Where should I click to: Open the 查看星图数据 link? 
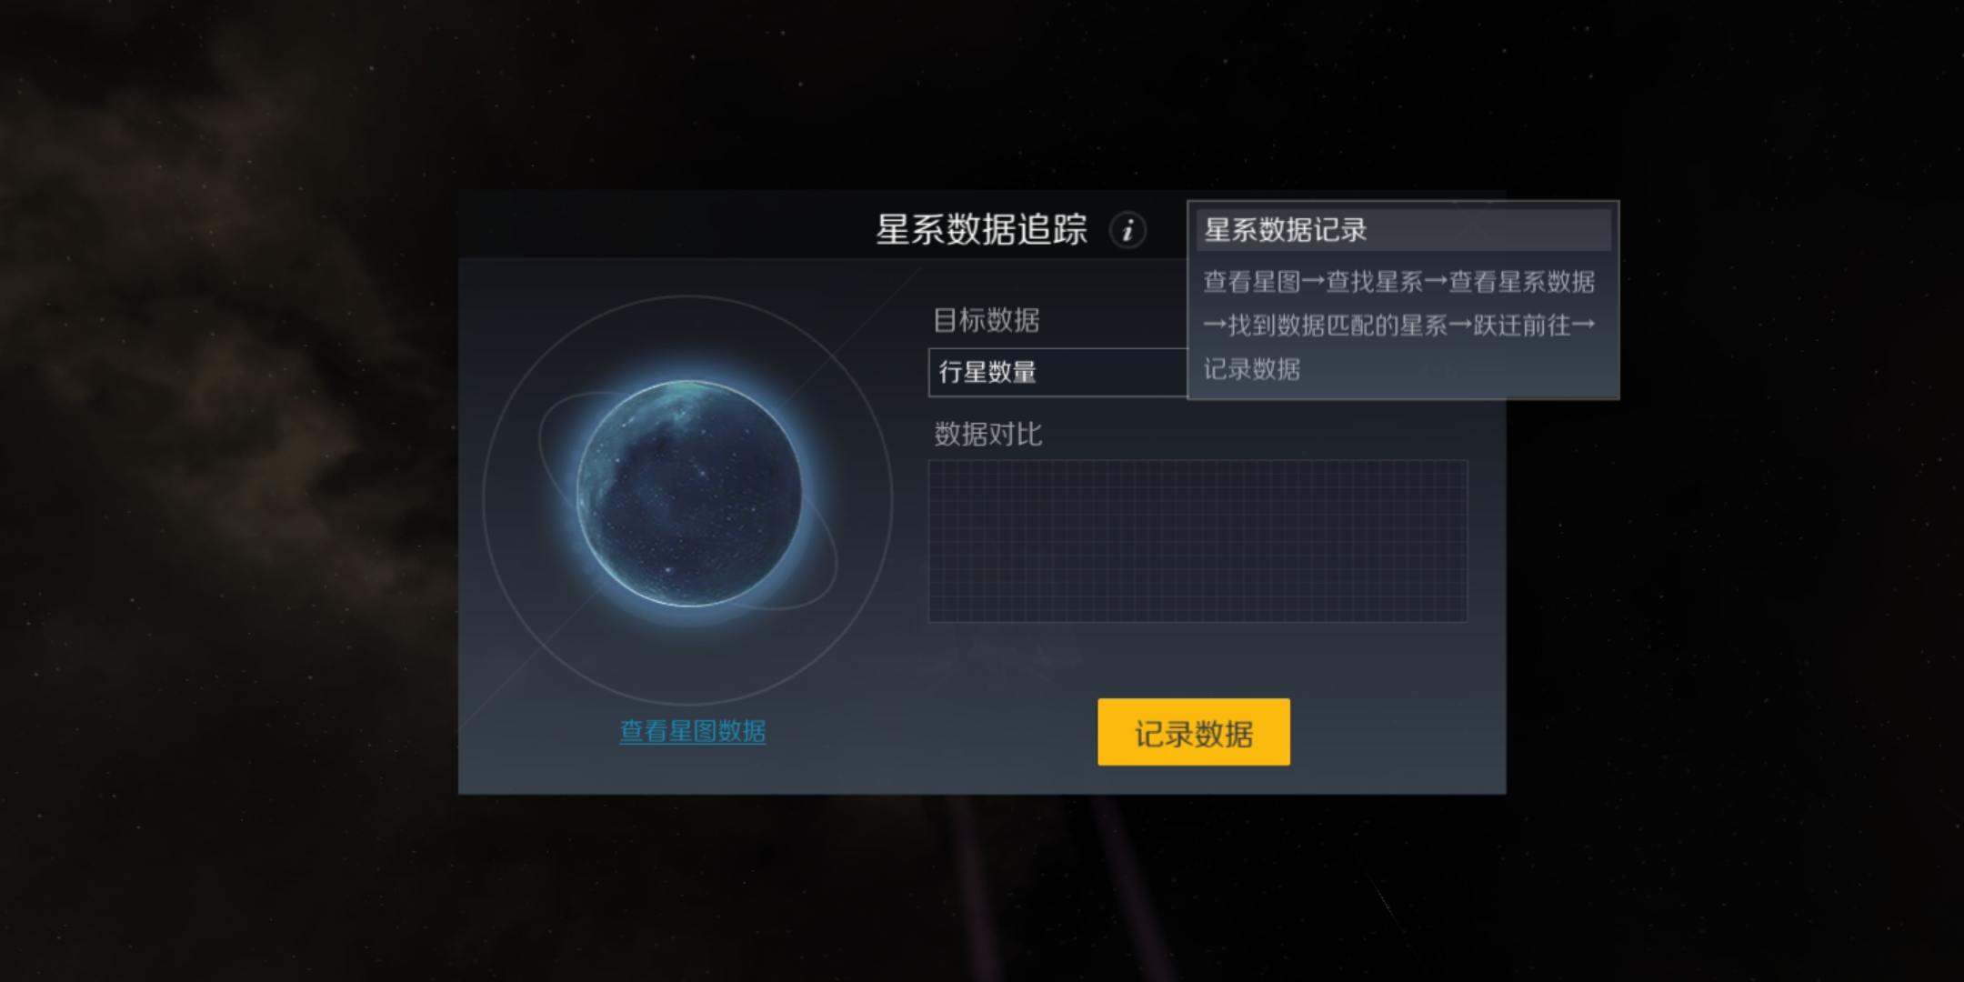pos(693,731)
